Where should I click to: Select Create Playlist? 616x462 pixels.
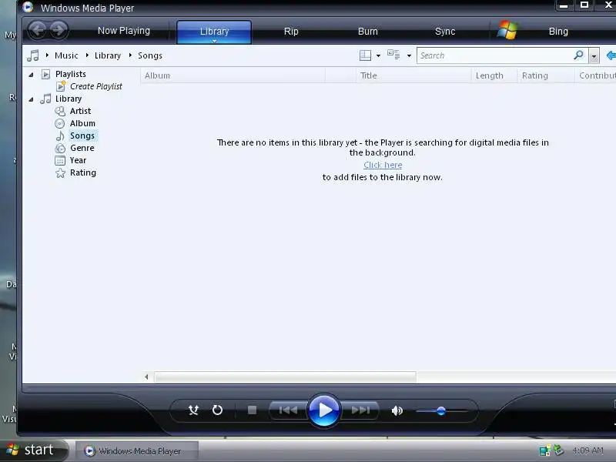pyautogui.click(x=95, y=86)
